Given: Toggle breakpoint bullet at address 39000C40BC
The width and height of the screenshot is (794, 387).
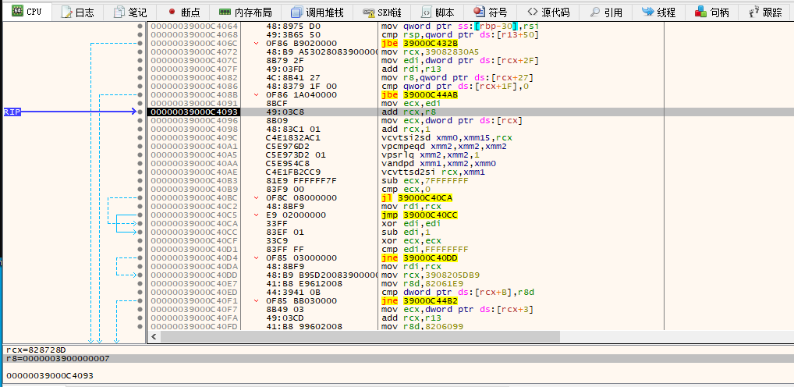Looking at the screenshot, I should [140, 197].
